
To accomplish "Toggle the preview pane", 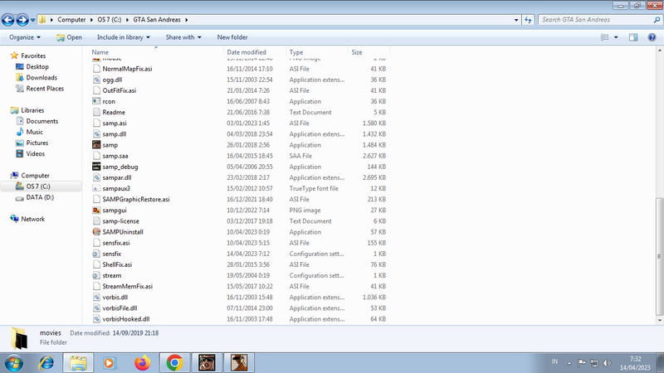I will click(x=633, y=37).
